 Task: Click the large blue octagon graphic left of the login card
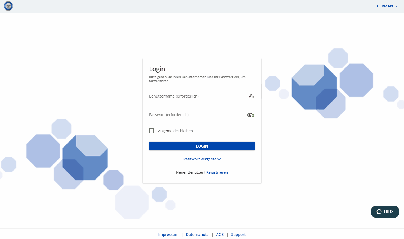85,158
